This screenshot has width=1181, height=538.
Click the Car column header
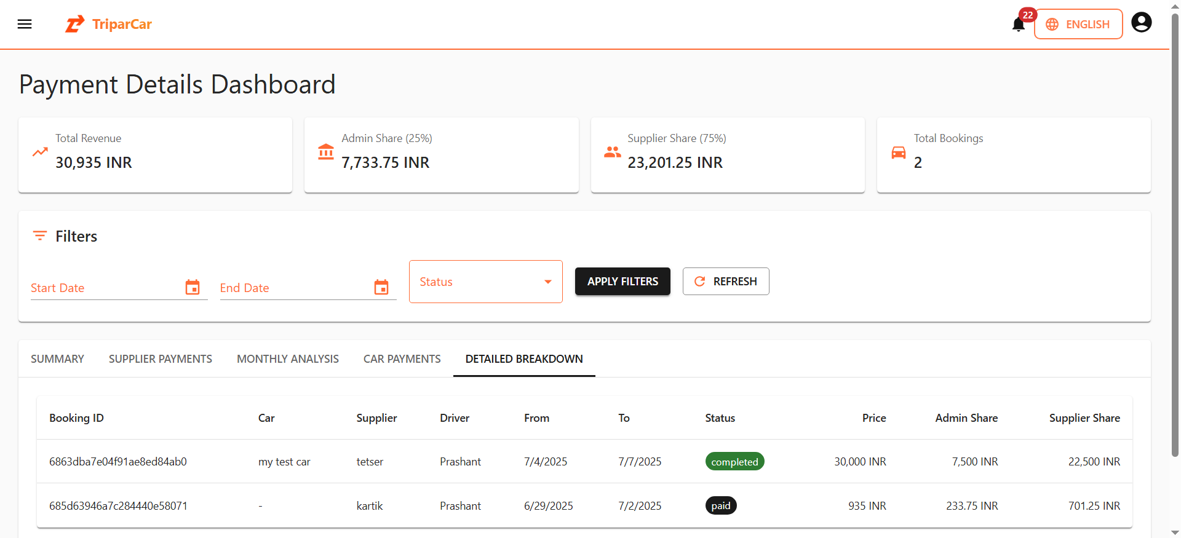point(266,418)
